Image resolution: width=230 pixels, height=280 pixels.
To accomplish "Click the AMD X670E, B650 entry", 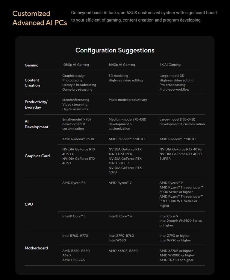I will pos(123,251).
